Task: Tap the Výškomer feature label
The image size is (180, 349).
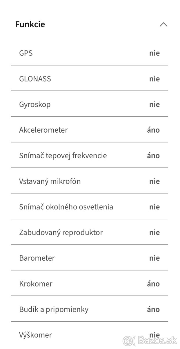Action: pos(35,335)
